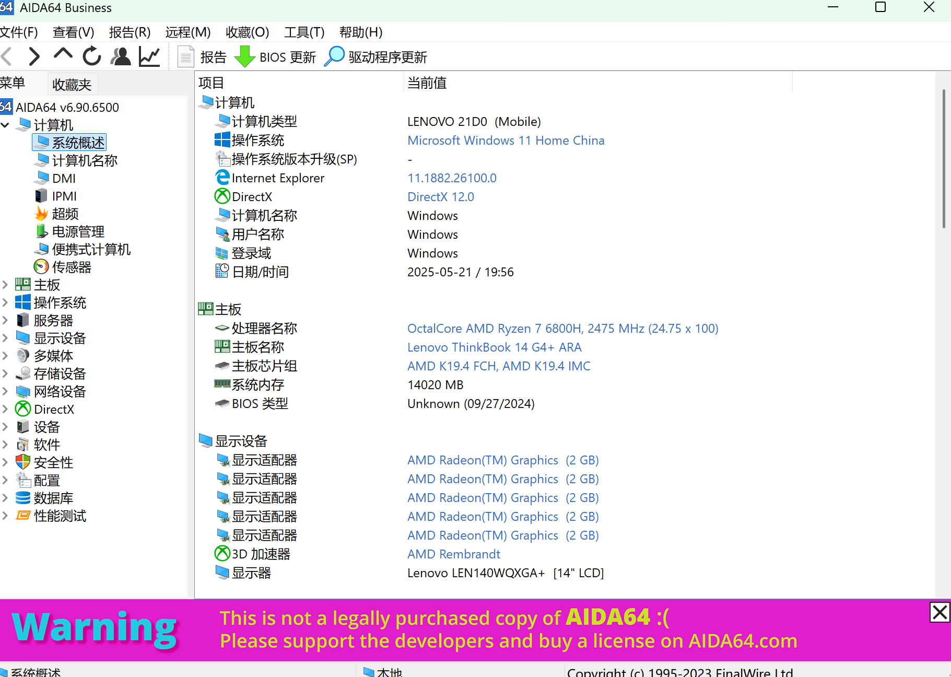Expand the 安全性 tree node
Image resolution: width=951 pixels, height=677 pixels.
point(5,463)
